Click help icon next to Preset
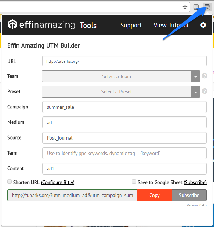The width and height of the screenshot is (214, 227). pyautogui.click(x=205, y=91)
